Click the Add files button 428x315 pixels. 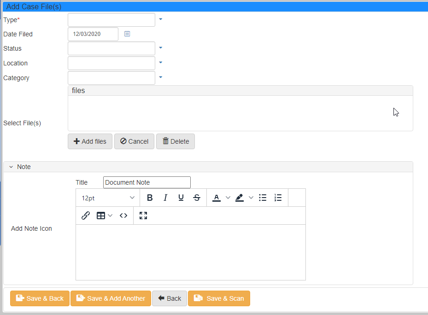tap(90, 141)
